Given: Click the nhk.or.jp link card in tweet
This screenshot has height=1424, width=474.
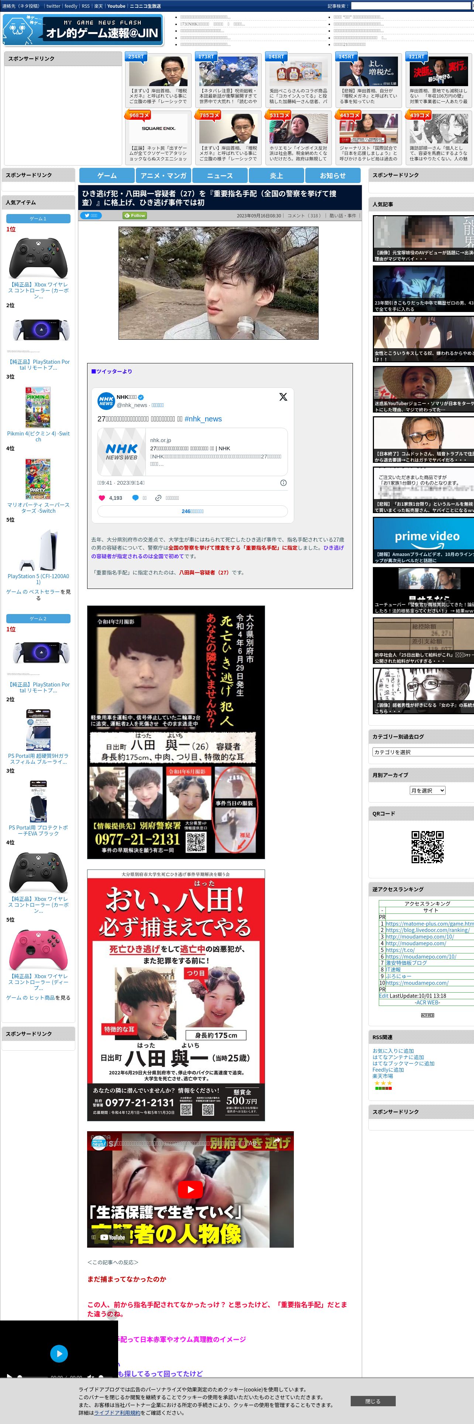Looking at the screenshot, I should click(x=193, y=452).
